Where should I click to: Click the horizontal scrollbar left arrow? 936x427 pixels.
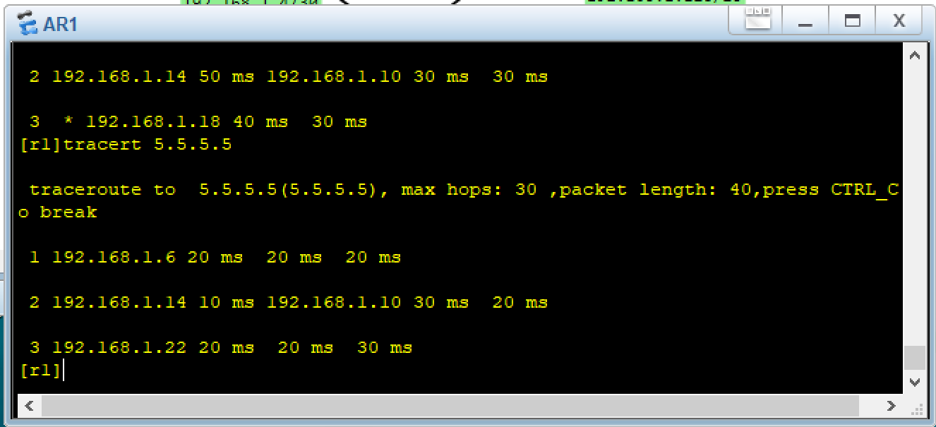[x=29, y=406]
